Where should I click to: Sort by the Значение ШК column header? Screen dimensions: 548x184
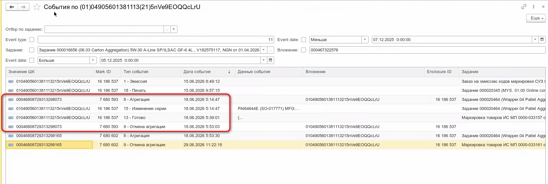pyautogui.click(x=49, y=72)
